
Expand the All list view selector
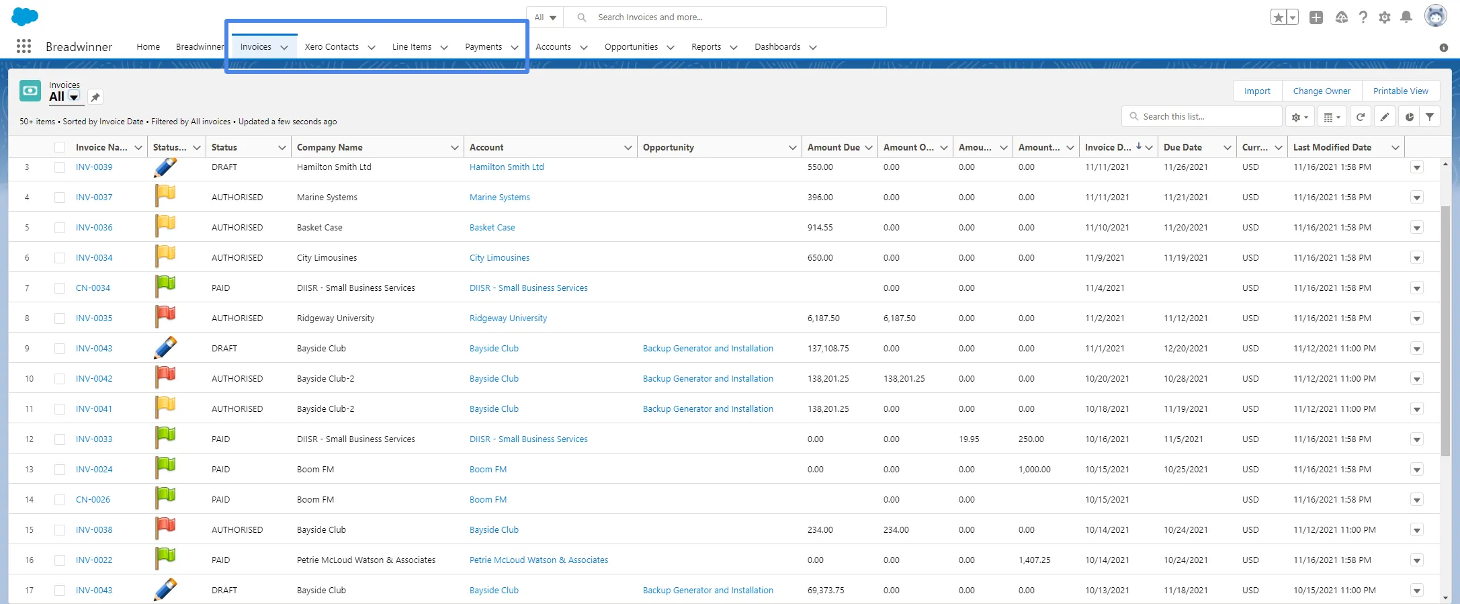pos(74,97)
